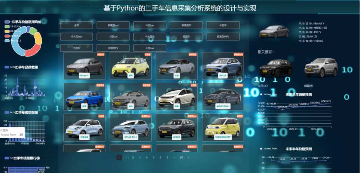This screenshot has height=173, width=360.
Task: Click the yellow slice of the price donut chart
Action: pos(38,39)
